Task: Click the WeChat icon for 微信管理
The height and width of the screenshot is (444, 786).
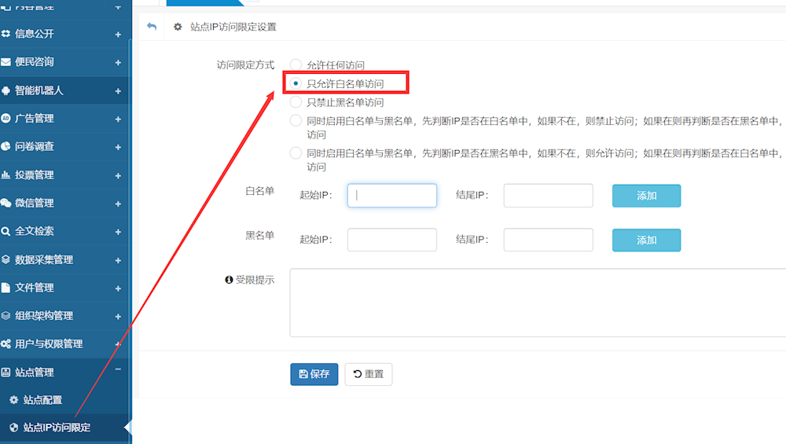Action: click(x=6, y=203)
